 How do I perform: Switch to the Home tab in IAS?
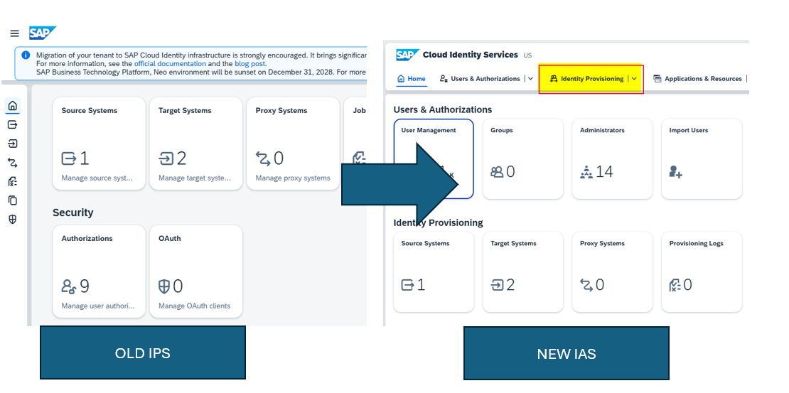point(412,78)
